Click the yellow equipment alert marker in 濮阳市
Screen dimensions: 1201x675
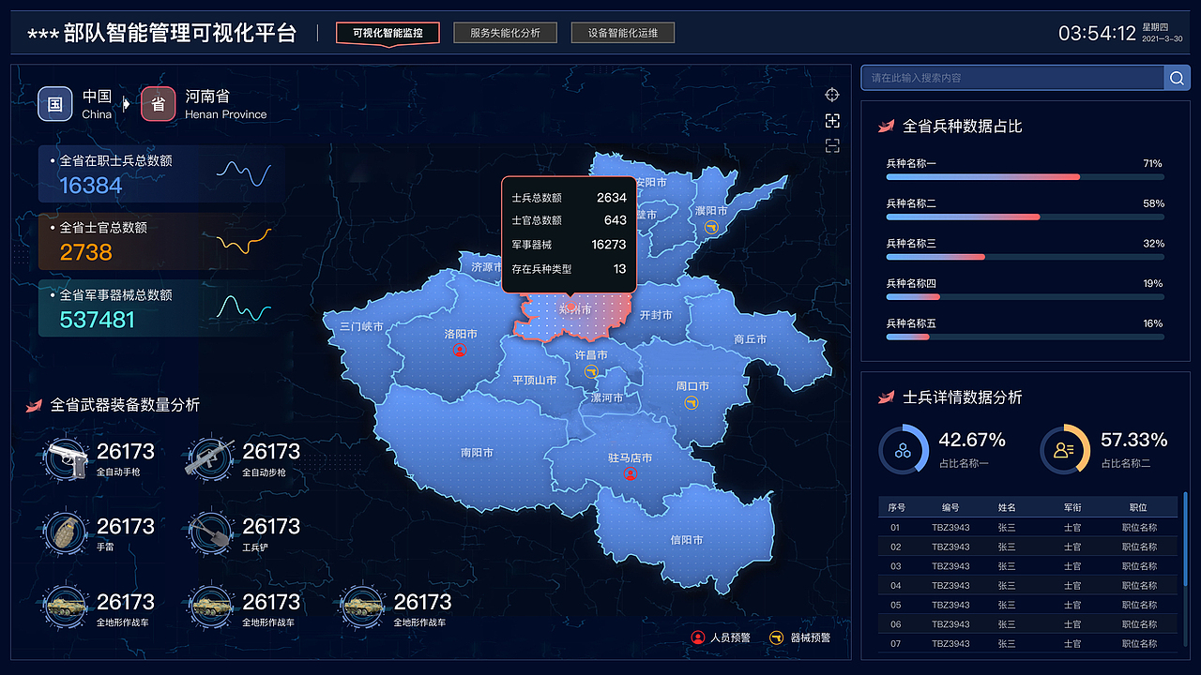tap(710, 227)
